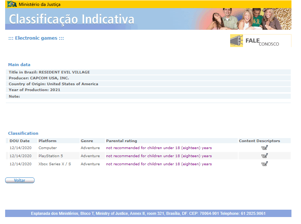Open Computer parental rating link
The height and width of the screenshot is (224, 301).
[x=159, y=148]
